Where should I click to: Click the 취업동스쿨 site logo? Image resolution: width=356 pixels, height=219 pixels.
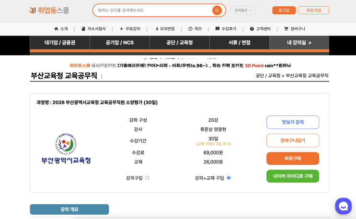[49, 10]
